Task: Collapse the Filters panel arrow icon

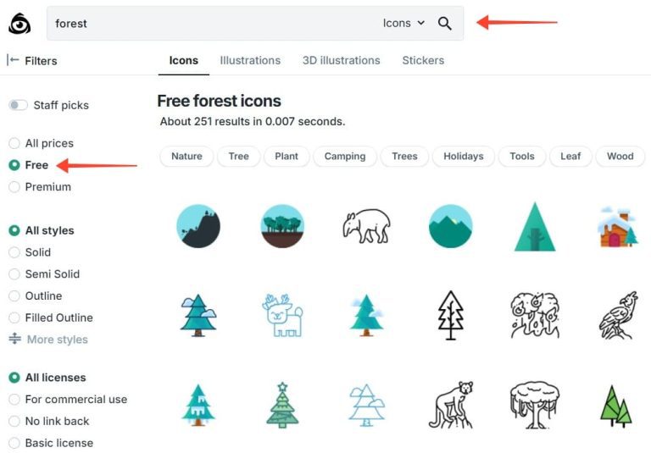Action: (x=13, y=60)
